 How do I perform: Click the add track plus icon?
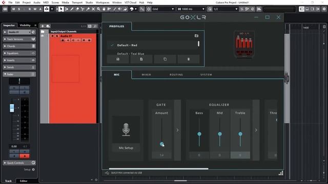coord(43,26)
